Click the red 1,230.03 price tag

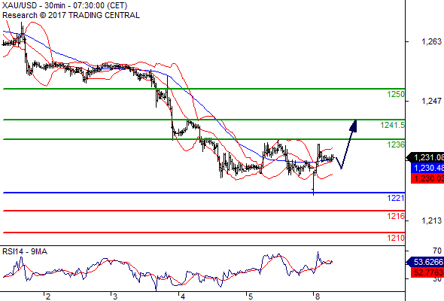click(427, 178)
